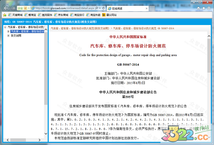Click the add-to-favorites-bar star icon
This screenshot has height=145, width=214.
[5, 15]
